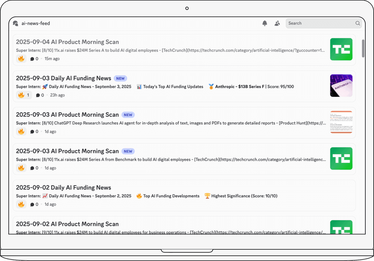Image resolution: width=374 pixels, height=261 pixels.
Task: Click the vertical scrollbar thumb
Action: coord(363,48)
